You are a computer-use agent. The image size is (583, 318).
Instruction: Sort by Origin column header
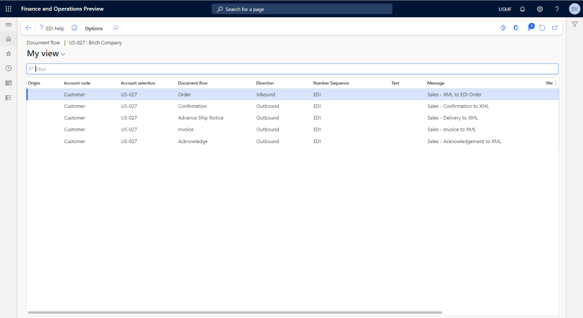(x=34, y=83)
